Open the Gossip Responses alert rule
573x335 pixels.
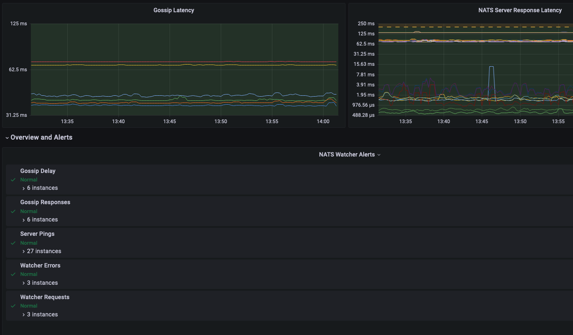pos(45,202)
